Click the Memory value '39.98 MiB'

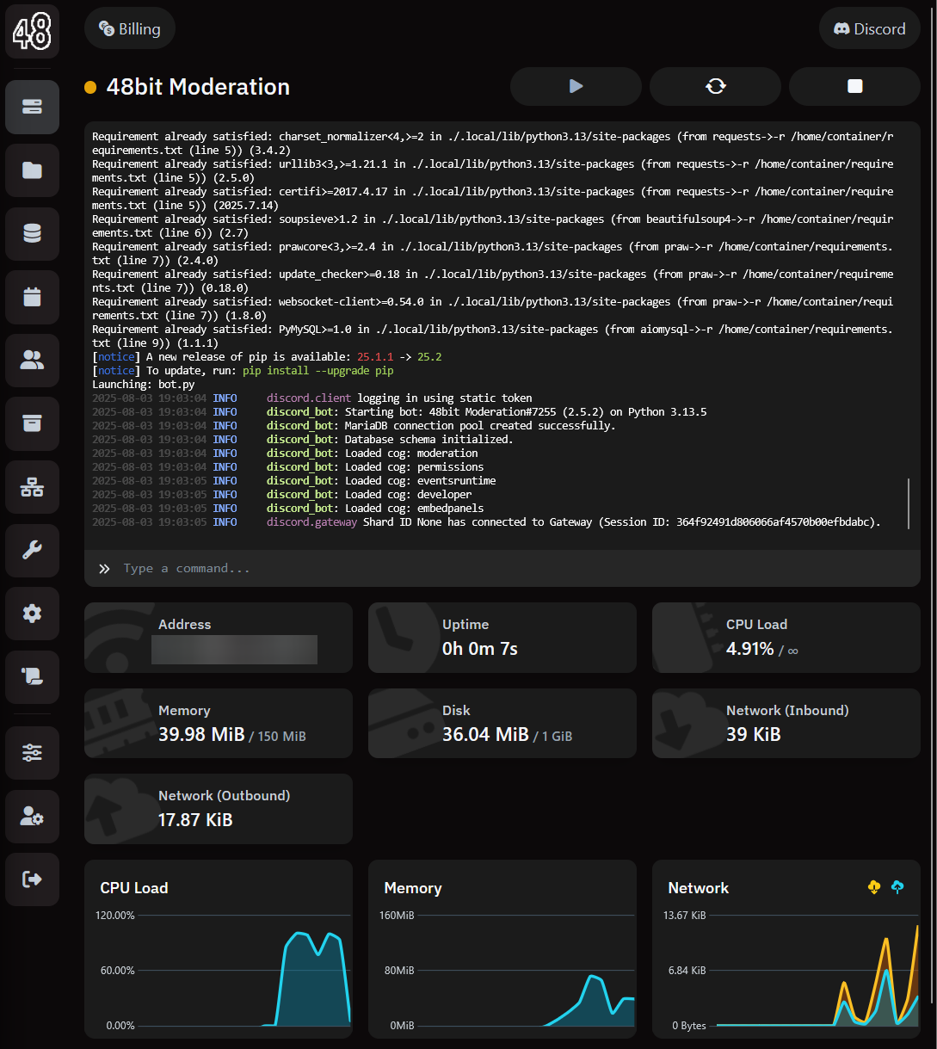(201, 735)
